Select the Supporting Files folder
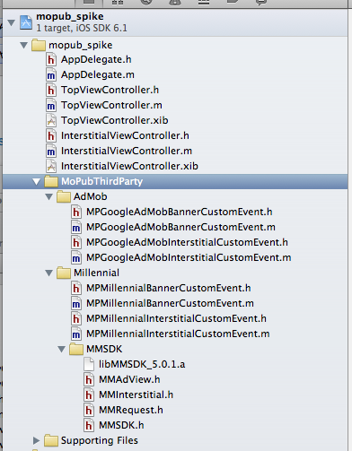The width and height of the screenshot is (352, 451). 51,440
